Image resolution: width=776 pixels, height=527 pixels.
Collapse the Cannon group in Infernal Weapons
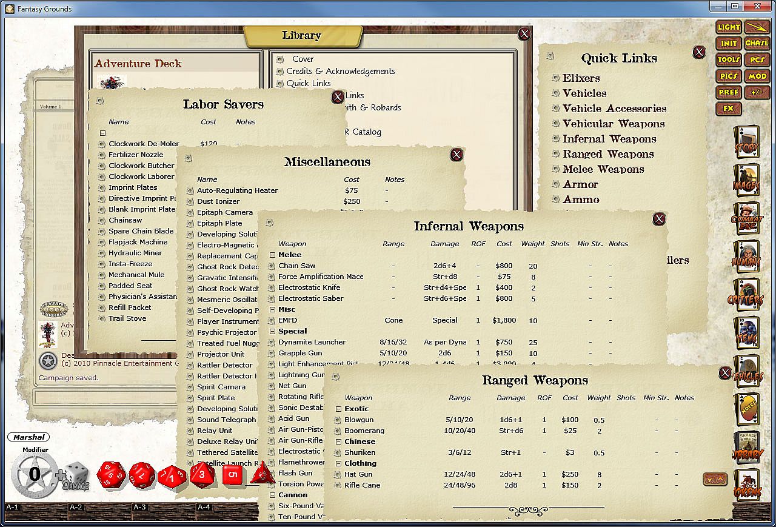[x=272, y=495]
